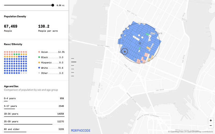
Task: Click the radius slider handle at 0.50 mi
Action: [x=53, y=5]
